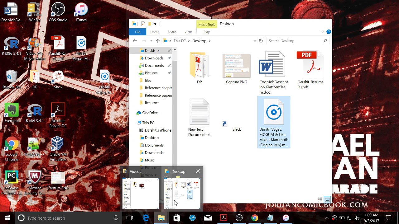The width and height of the screenshot is (399, 224).
Task: Select CoopJobDescription_PlatformTeam.doc in the Explorer window
Action: pos(274,73)
